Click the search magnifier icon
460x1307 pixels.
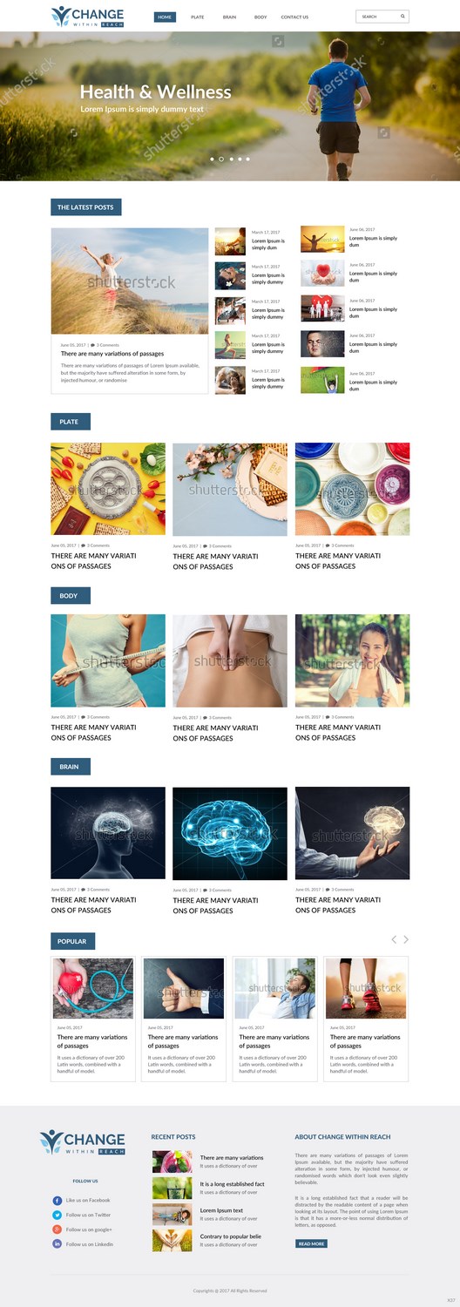pos(402,17)
